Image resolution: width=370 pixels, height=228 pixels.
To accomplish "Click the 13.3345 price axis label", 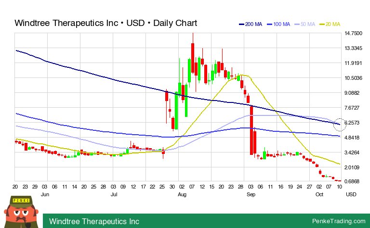I will 353,48.
